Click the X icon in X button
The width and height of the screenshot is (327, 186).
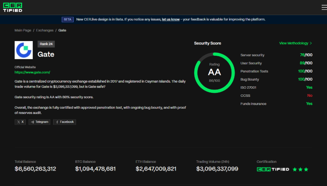click(18, 122)
